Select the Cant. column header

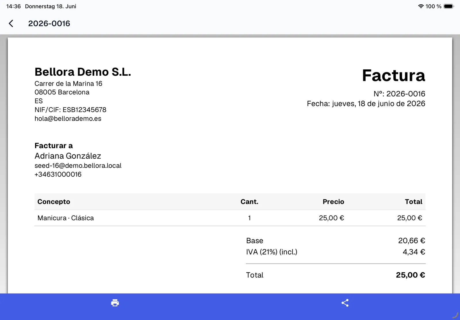pyautogui.click(x=249, y=202)
